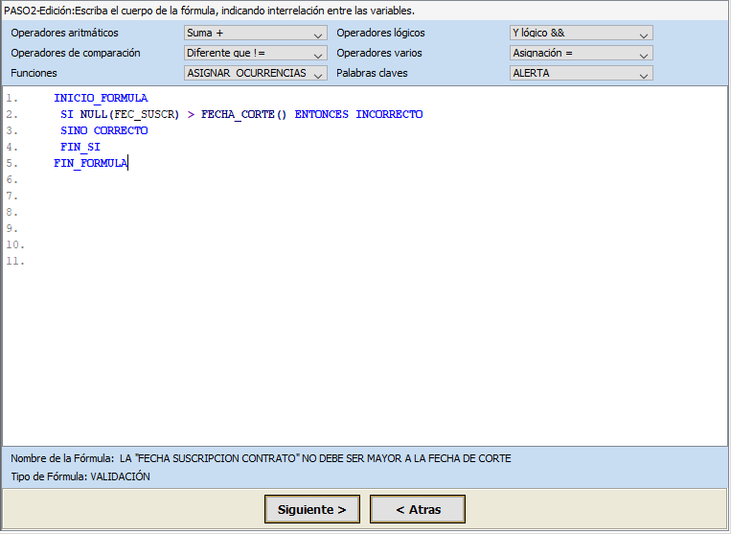Click on empty line 8 in editor
Screen dimensions: 731x534
pyautogui.click(x=287, y=212)
